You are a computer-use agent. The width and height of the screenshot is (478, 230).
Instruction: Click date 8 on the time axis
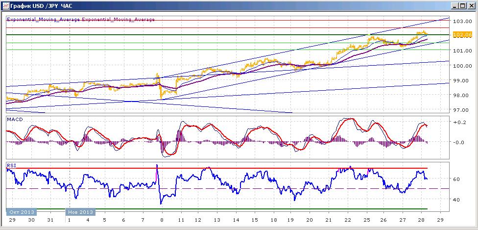(x=162, y=220)
